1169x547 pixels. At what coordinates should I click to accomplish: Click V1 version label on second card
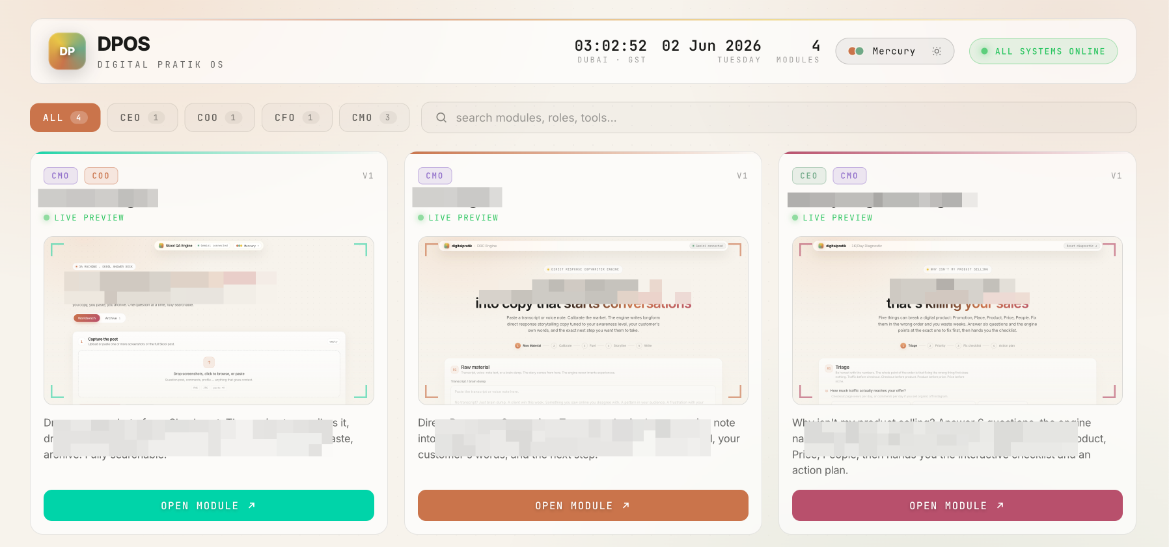(x=743, y=176)
